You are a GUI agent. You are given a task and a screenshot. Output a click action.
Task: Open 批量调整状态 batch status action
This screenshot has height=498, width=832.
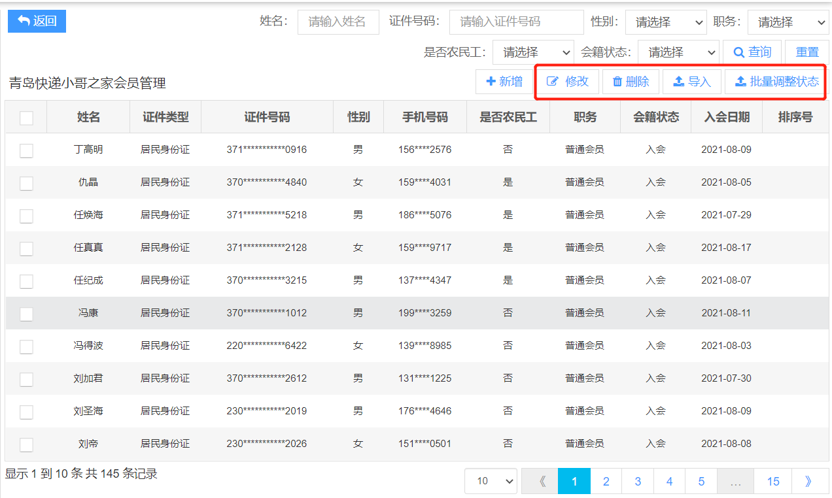coord(776,82)
